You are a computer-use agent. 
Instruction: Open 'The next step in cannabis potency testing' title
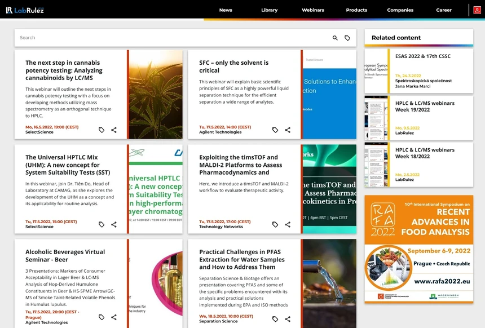click(x=64, y=70)
